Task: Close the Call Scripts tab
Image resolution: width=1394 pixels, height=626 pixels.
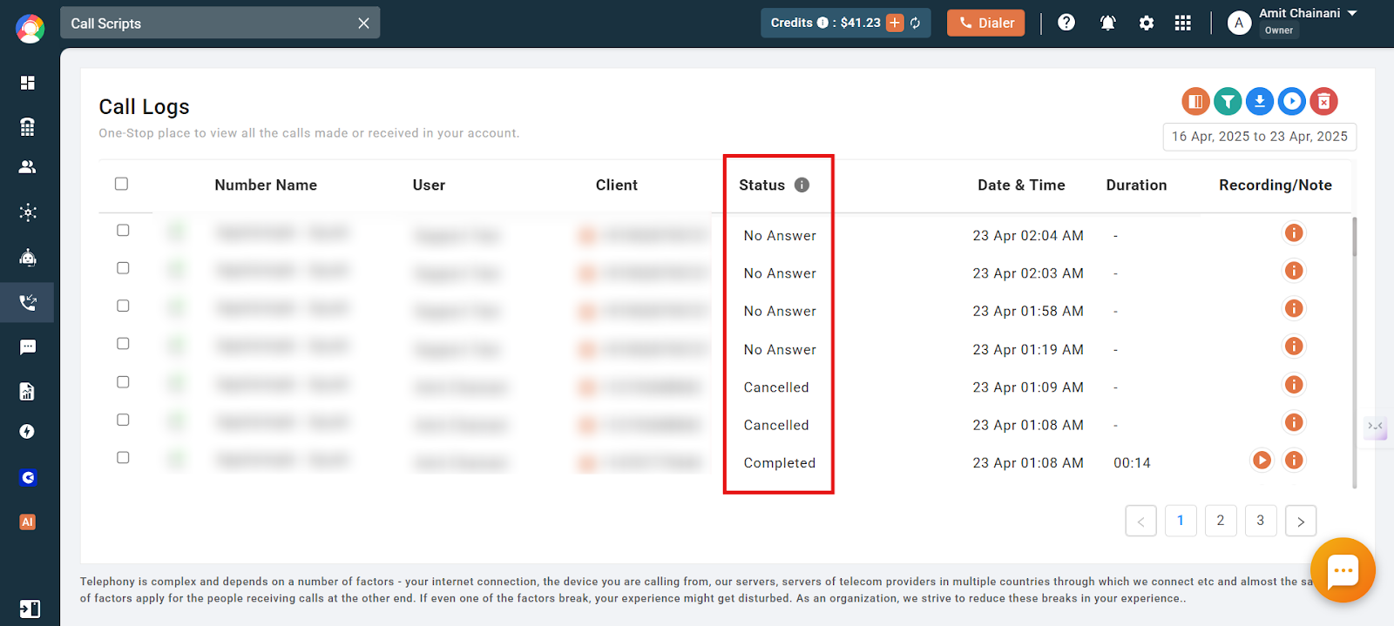Action: point(363,24)
